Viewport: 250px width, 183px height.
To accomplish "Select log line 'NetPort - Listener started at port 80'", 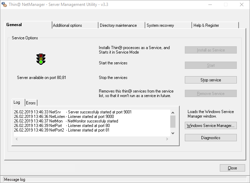I will (62, 125).
